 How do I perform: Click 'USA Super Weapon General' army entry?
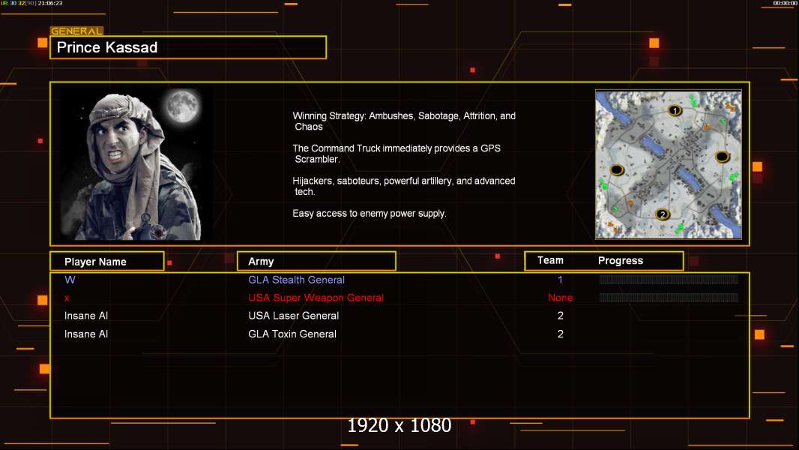316,298
